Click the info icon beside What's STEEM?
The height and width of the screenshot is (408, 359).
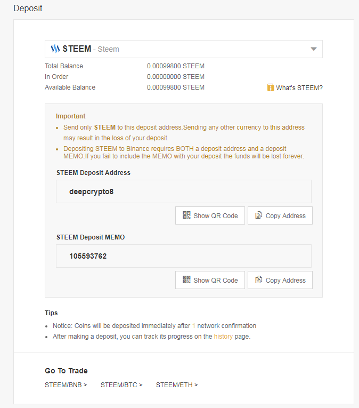tap(271, 87)
